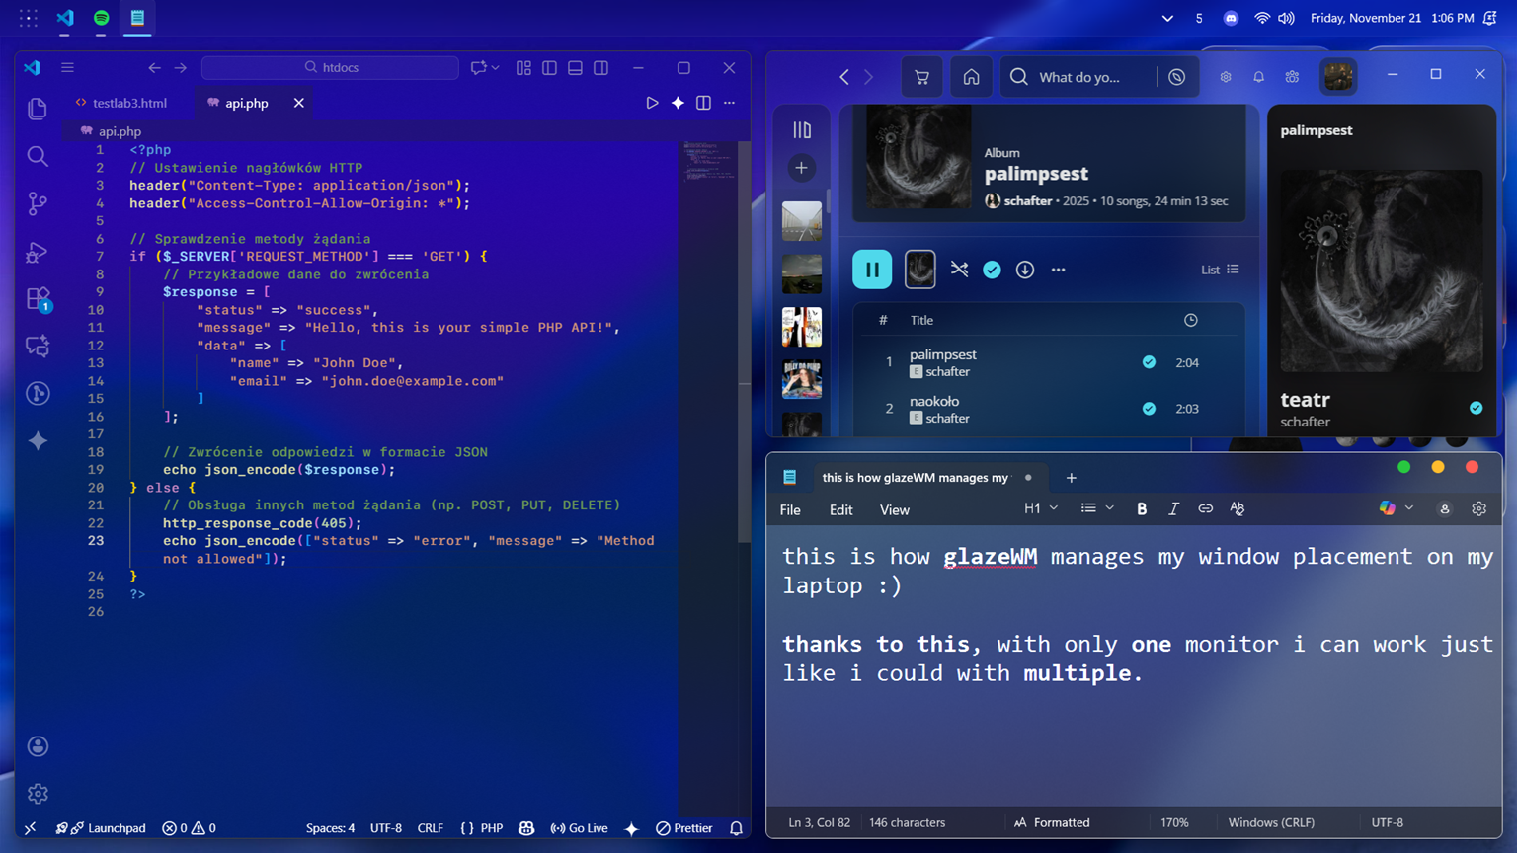Click the Run PHP file play icon
Screen dimensions: 1517x853
(x=652, y=103)
